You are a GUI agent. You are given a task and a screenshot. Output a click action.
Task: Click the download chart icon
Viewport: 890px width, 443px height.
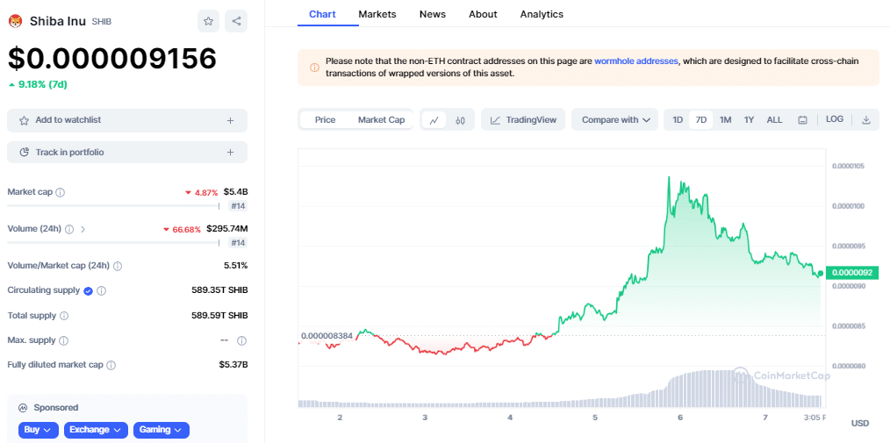865,120
